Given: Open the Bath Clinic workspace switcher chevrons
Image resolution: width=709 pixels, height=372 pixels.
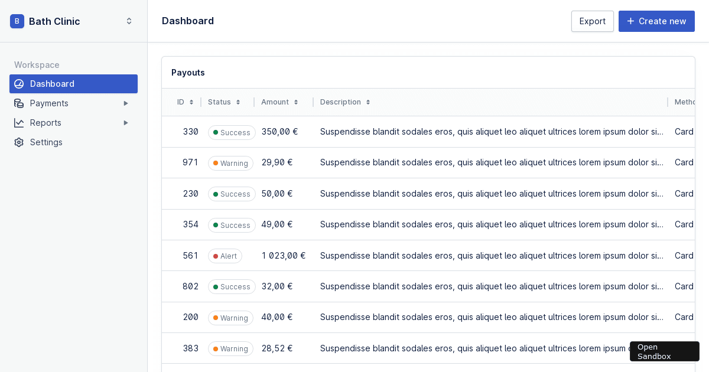Looking at the screenshot, I should [x=129, y=21].
